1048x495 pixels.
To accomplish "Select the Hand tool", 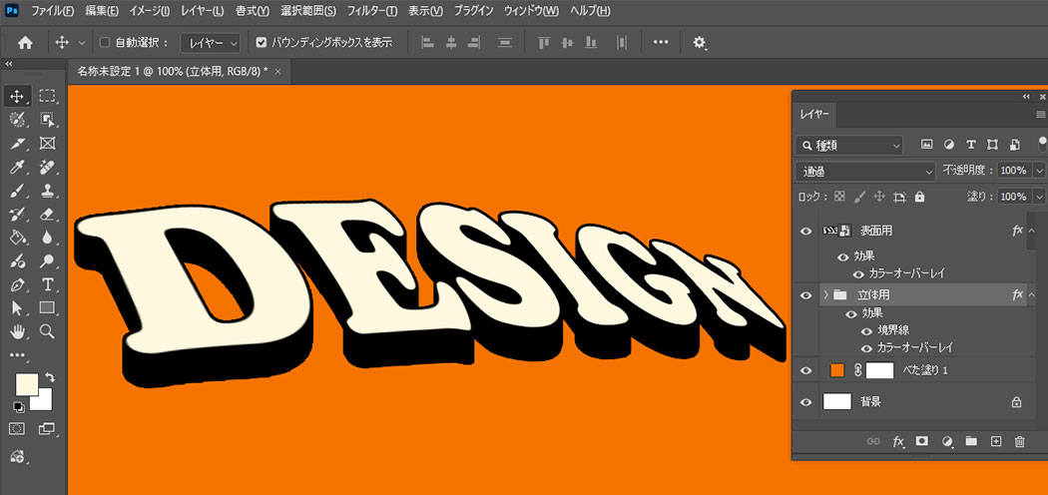I will 17,331.
